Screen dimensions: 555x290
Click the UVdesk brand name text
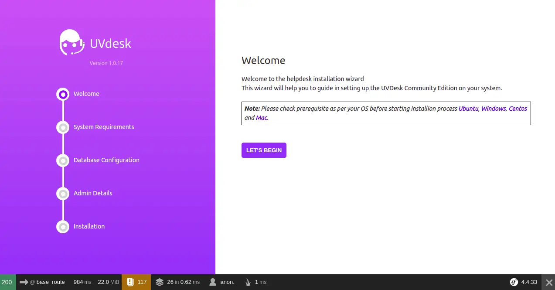(x=110, y=44)
